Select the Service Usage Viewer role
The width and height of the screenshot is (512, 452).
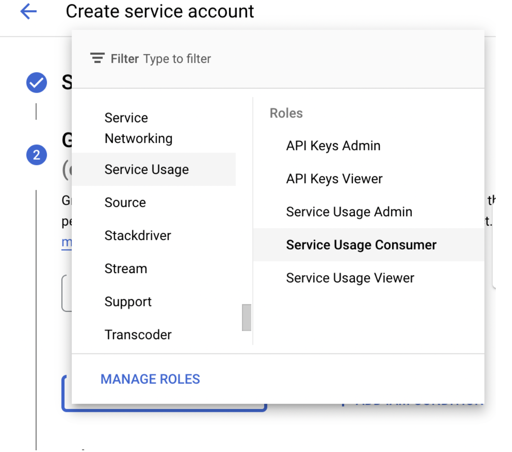tap(350, 278)
